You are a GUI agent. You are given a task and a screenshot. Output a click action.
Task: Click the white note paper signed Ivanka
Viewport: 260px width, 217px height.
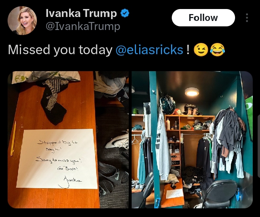pyautogui.click(x=57, y=159)
